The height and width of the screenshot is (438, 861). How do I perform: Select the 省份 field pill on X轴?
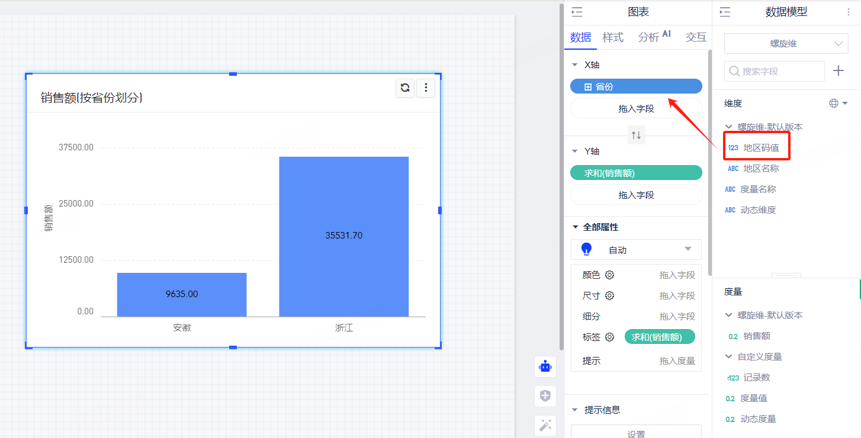click(636, 86)
